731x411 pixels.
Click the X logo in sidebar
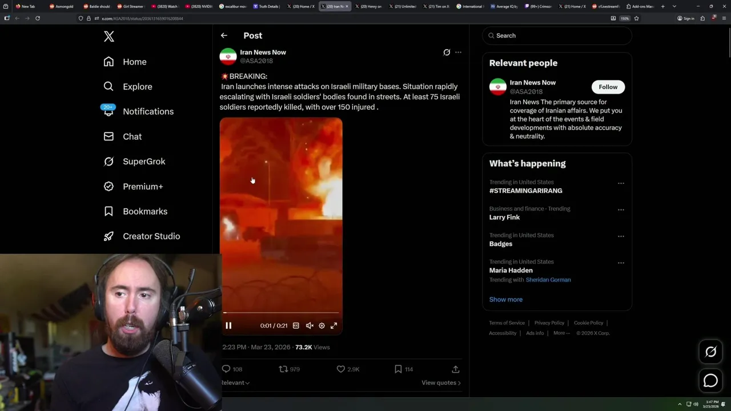click(109, 37)
